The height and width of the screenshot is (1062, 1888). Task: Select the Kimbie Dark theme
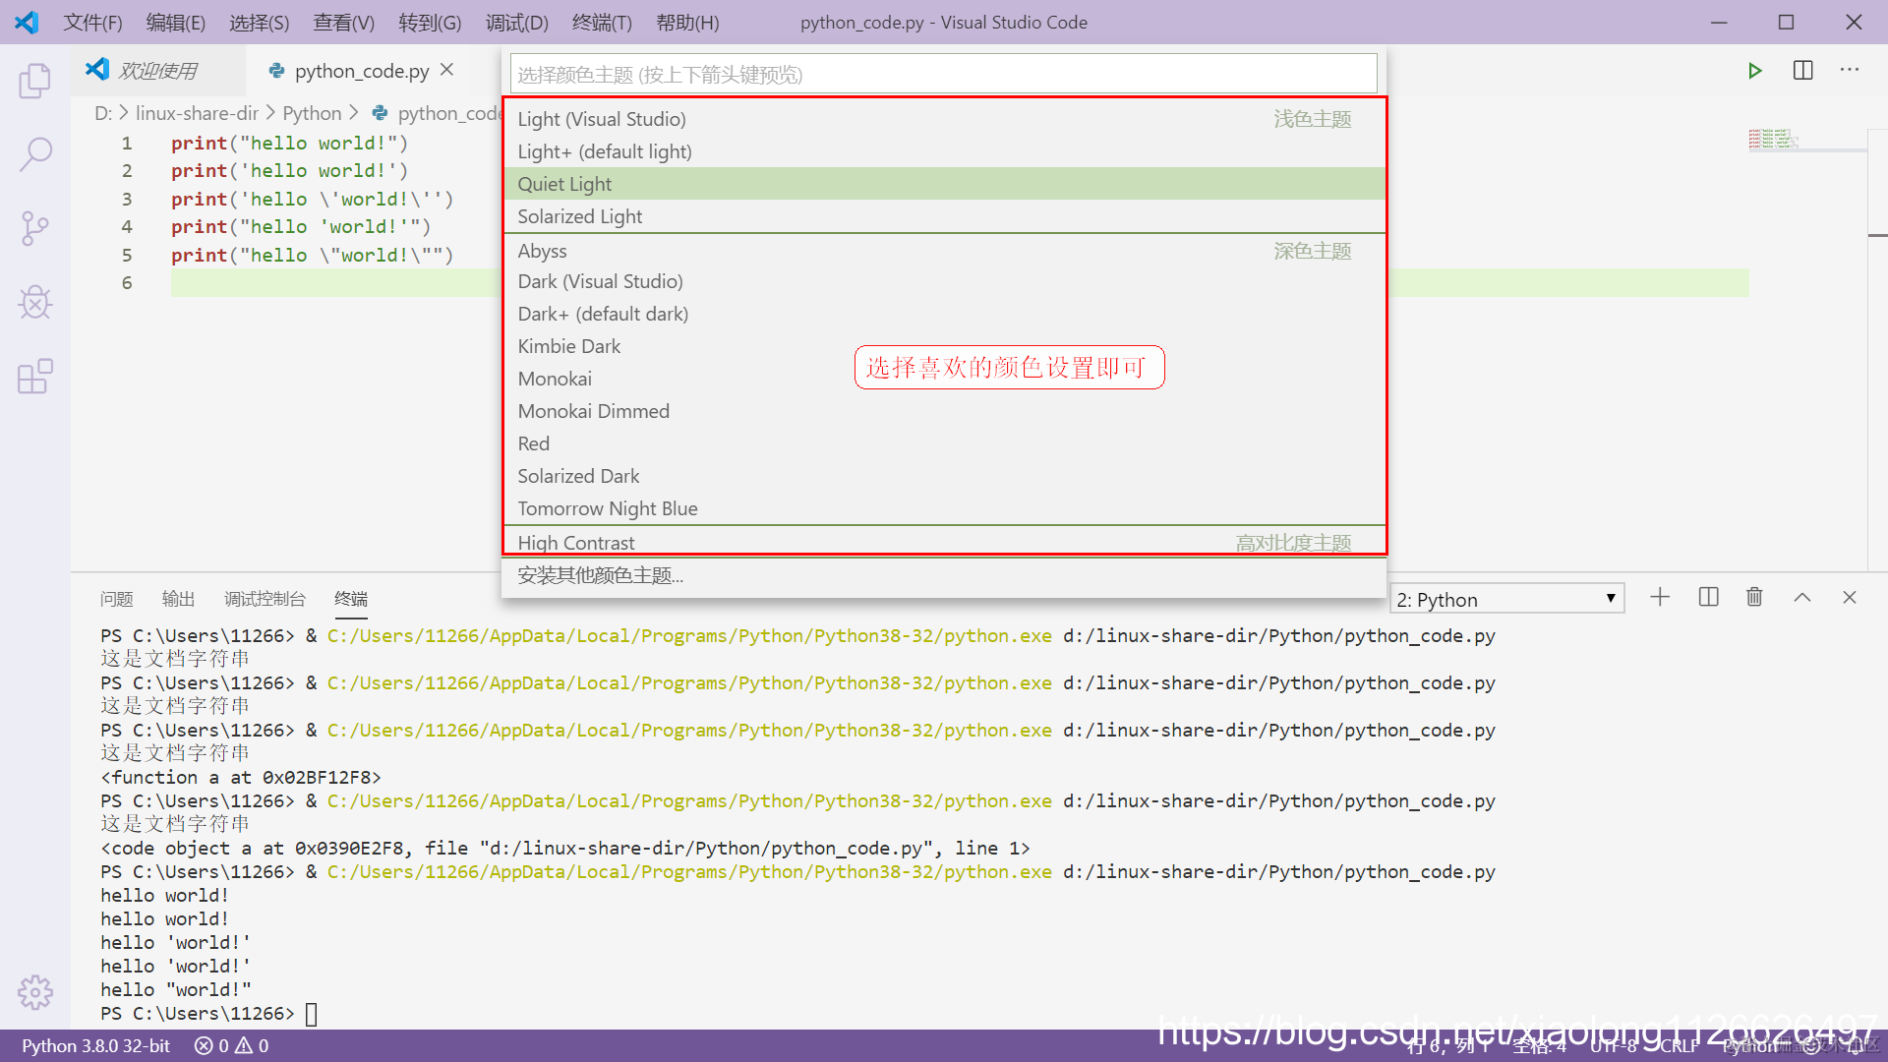pyautogui.click(x=943, y=346)
